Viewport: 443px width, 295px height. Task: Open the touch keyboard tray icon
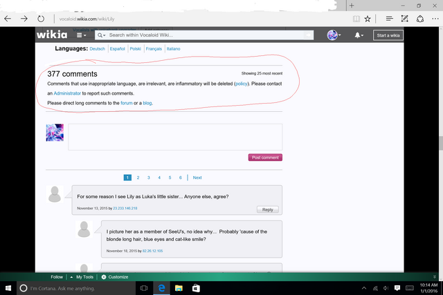[410, 288]
